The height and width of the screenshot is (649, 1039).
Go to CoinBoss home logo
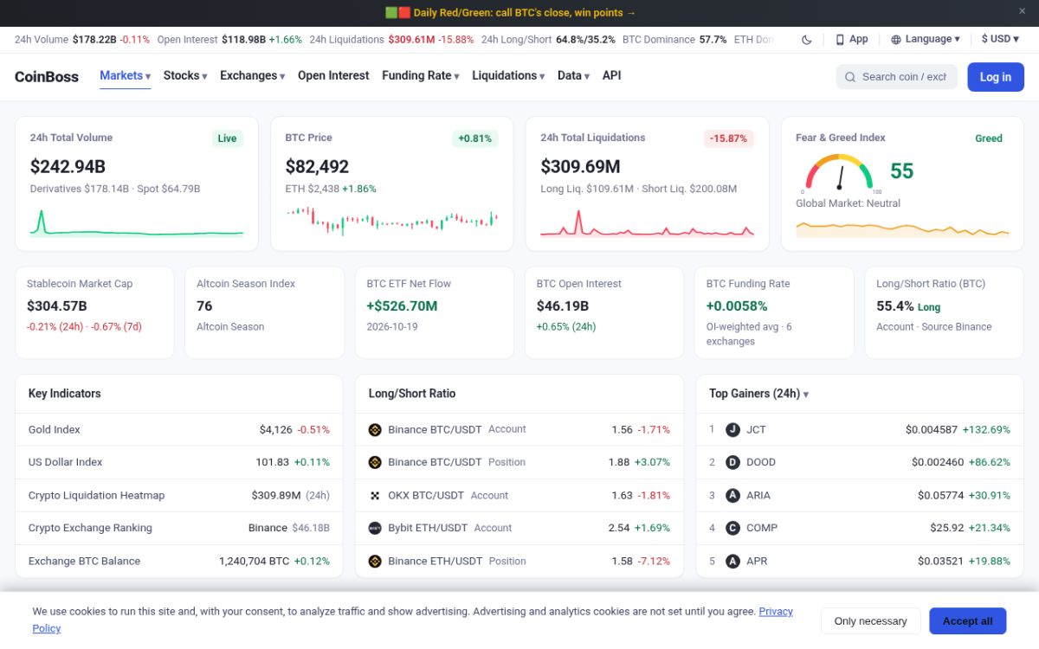47,76
